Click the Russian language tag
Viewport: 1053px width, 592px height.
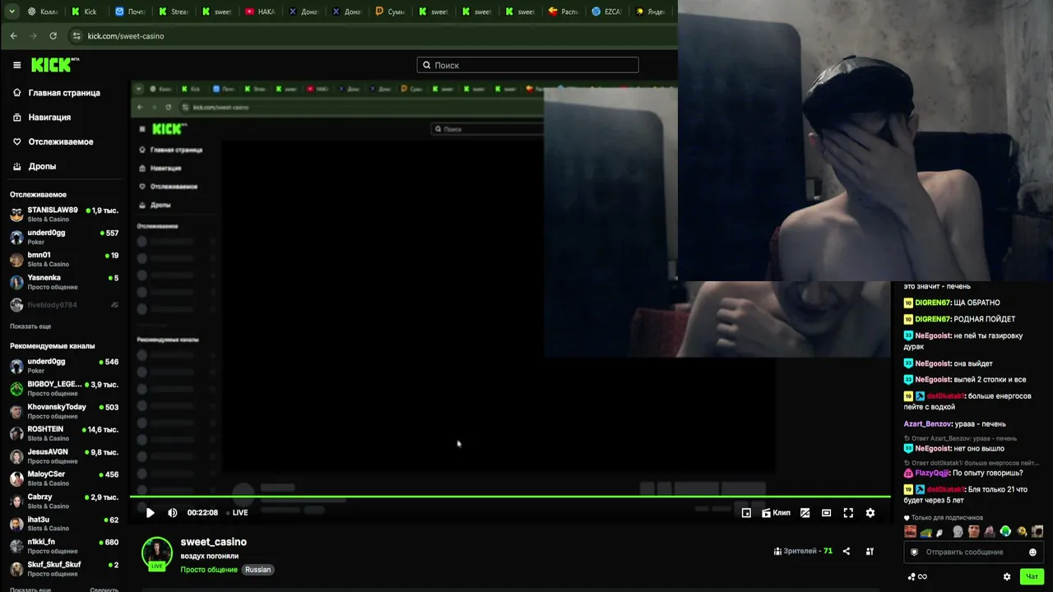[257, 569]
